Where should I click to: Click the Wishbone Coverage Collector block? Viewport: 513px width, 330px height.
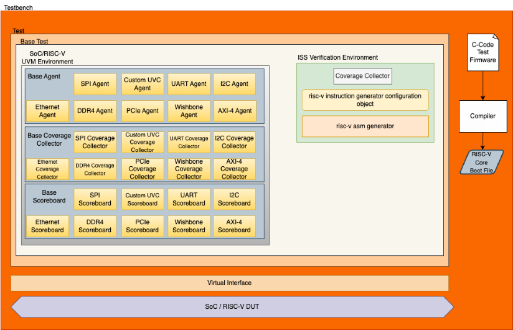[189, 169]
